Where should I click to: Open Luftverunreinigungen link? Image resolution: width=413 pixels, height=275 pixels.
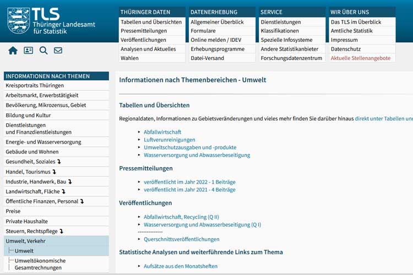[170, 140]
